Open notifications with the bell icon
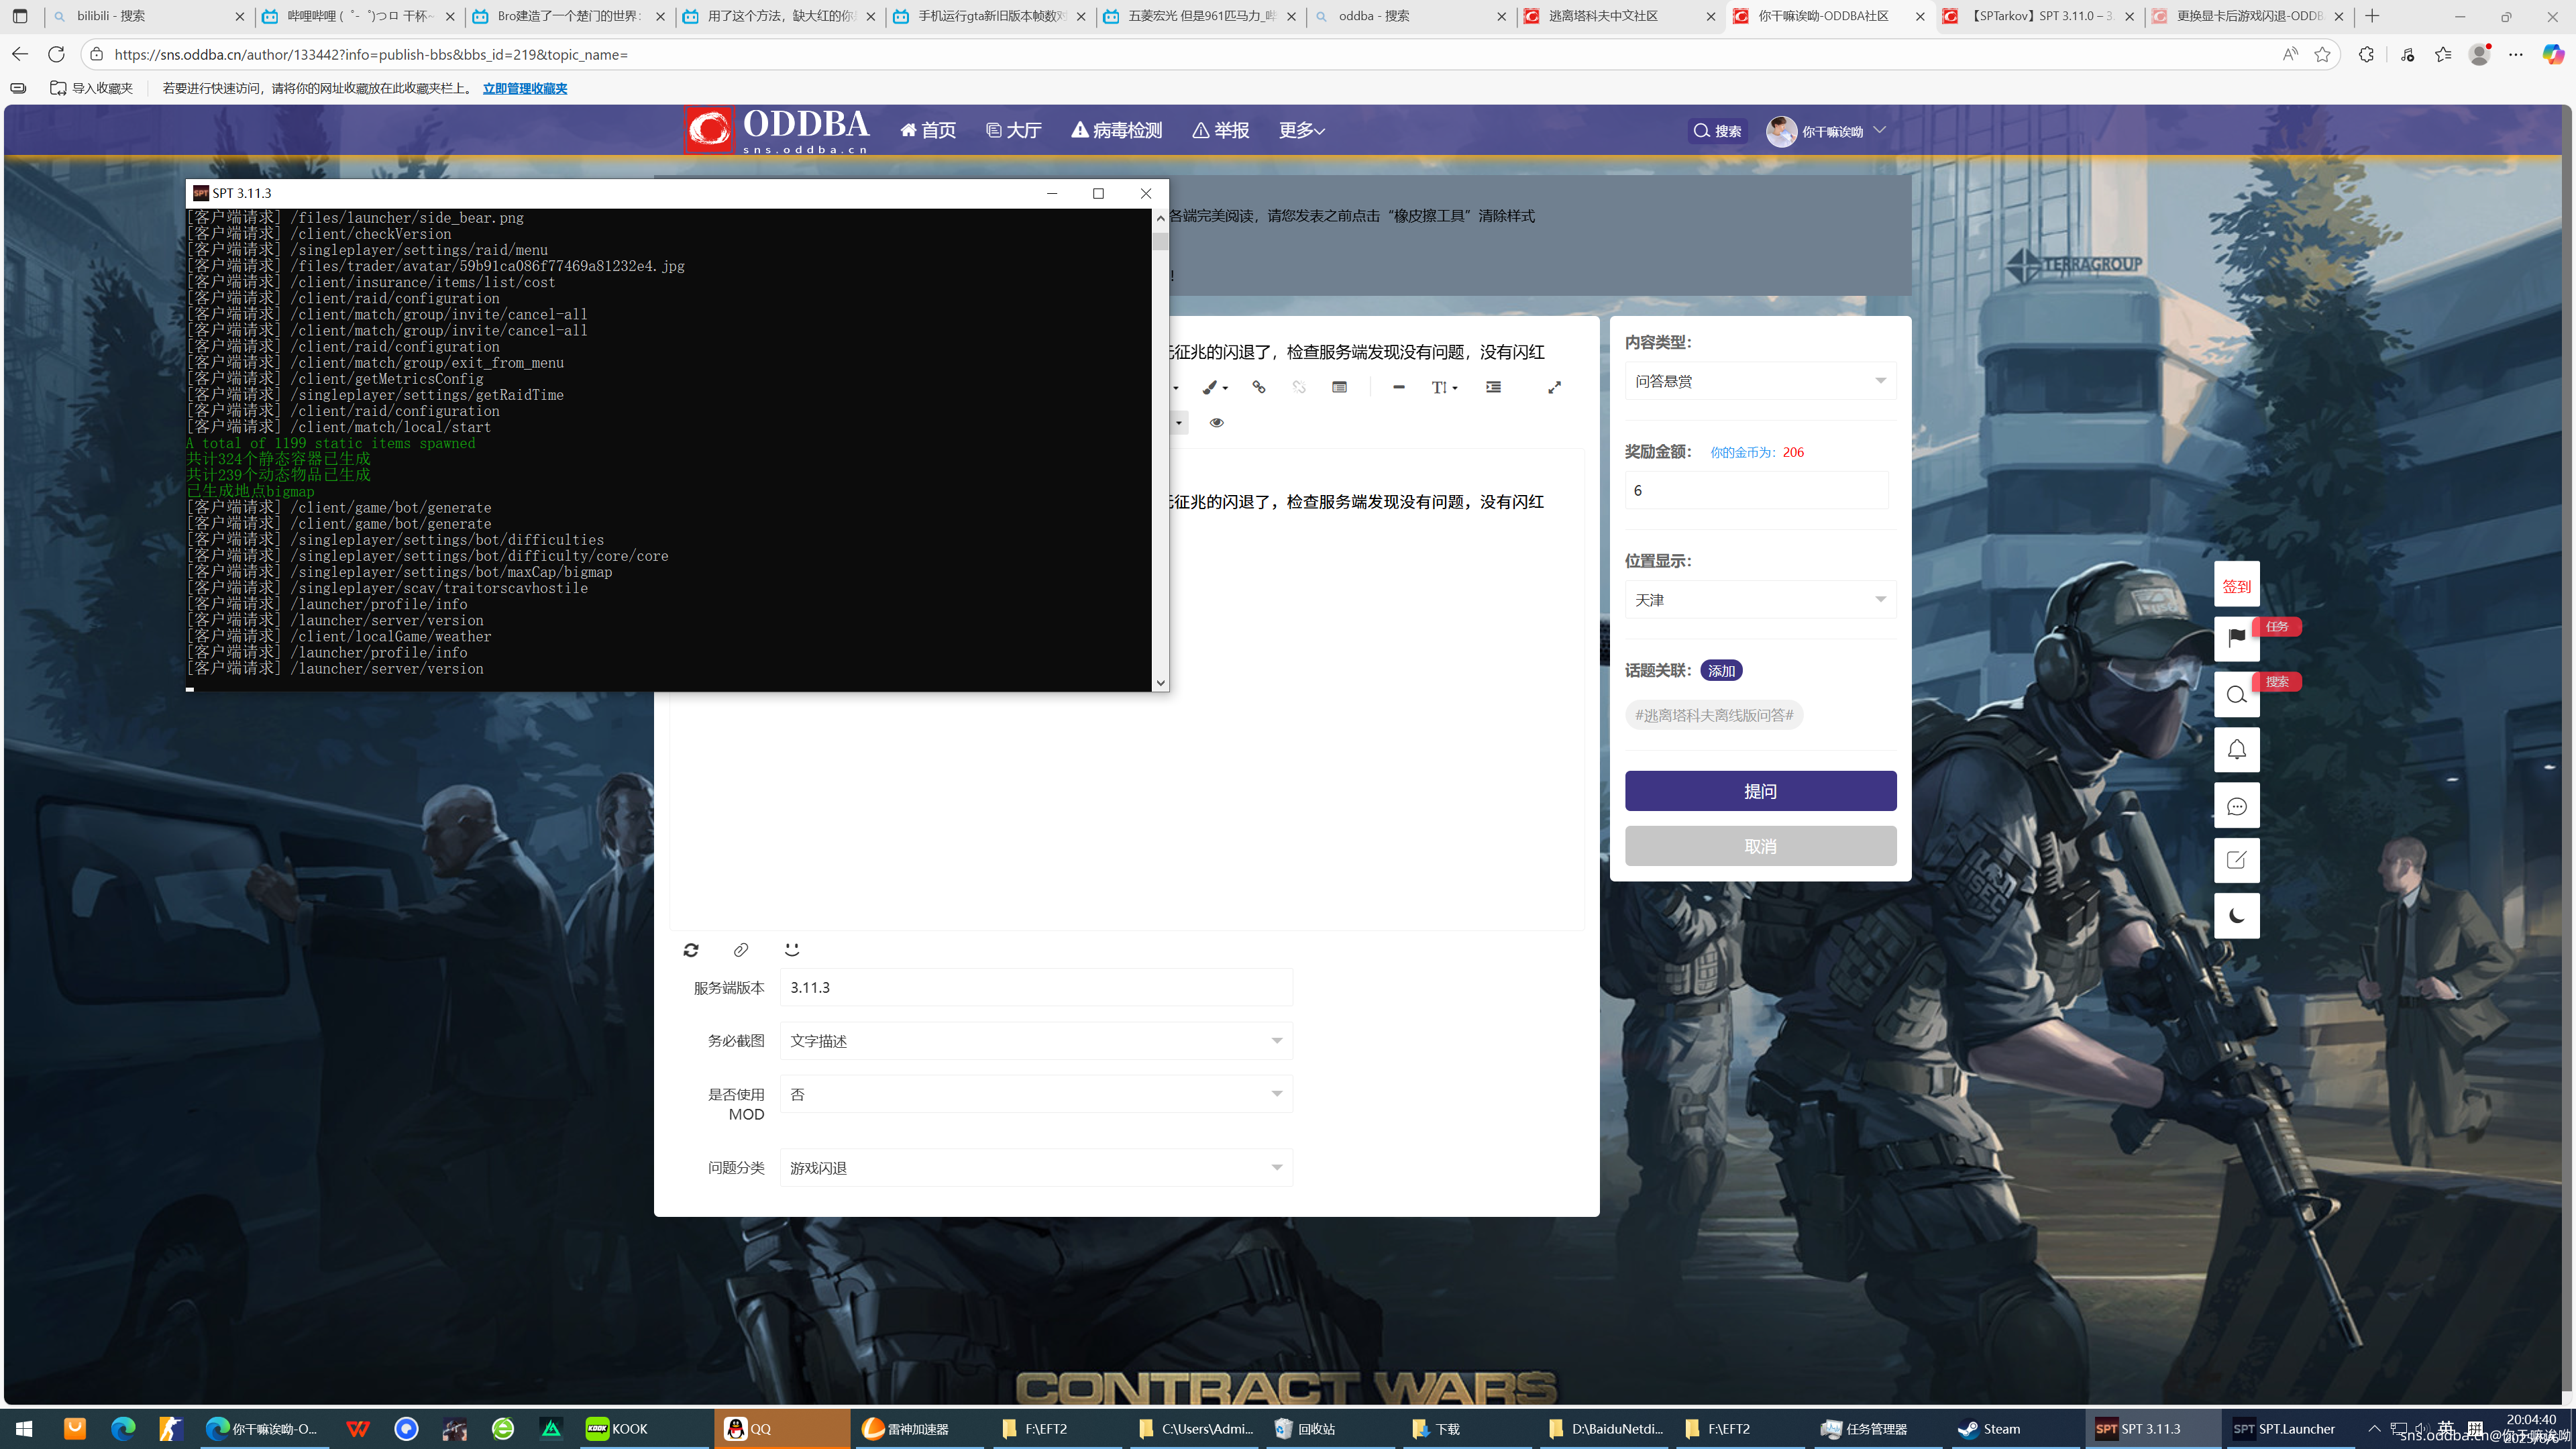The image size is (2576, 1449). pyautogui.click(x=2237, y=750)
